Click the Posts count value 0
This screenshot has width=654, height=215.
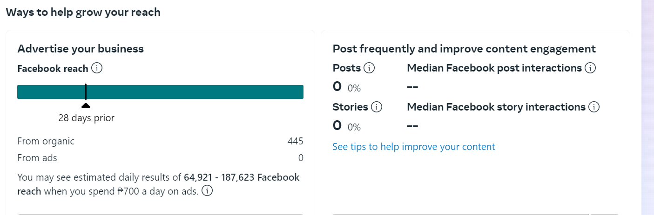[x=337, y=86]
